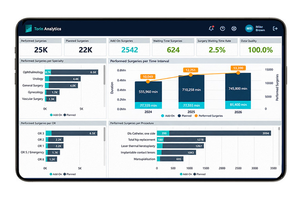The width and height of the screenshot is (303, 202).
Task: Click the Implantable contact lenses 1043 bar
Action: tap(179, 152)
